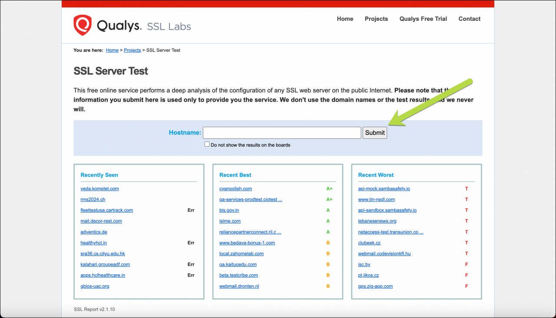
Task: Click the B grade beside local.zahomelab.com
Action: (x=328, y=254)
